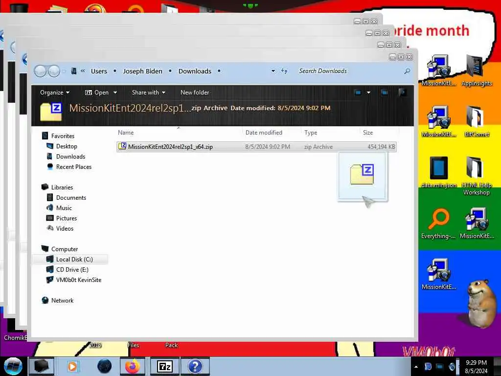501x376 pixels.
Task: Click the Everything search desktop icon
Action: pyautogui.click(x=439, y=223)
